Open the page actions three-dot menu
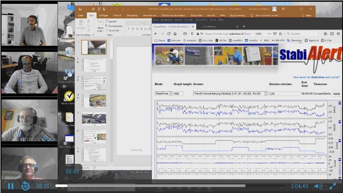Viewport: 343px width, 193px height. pyautogui.click(x=269, y=33)
